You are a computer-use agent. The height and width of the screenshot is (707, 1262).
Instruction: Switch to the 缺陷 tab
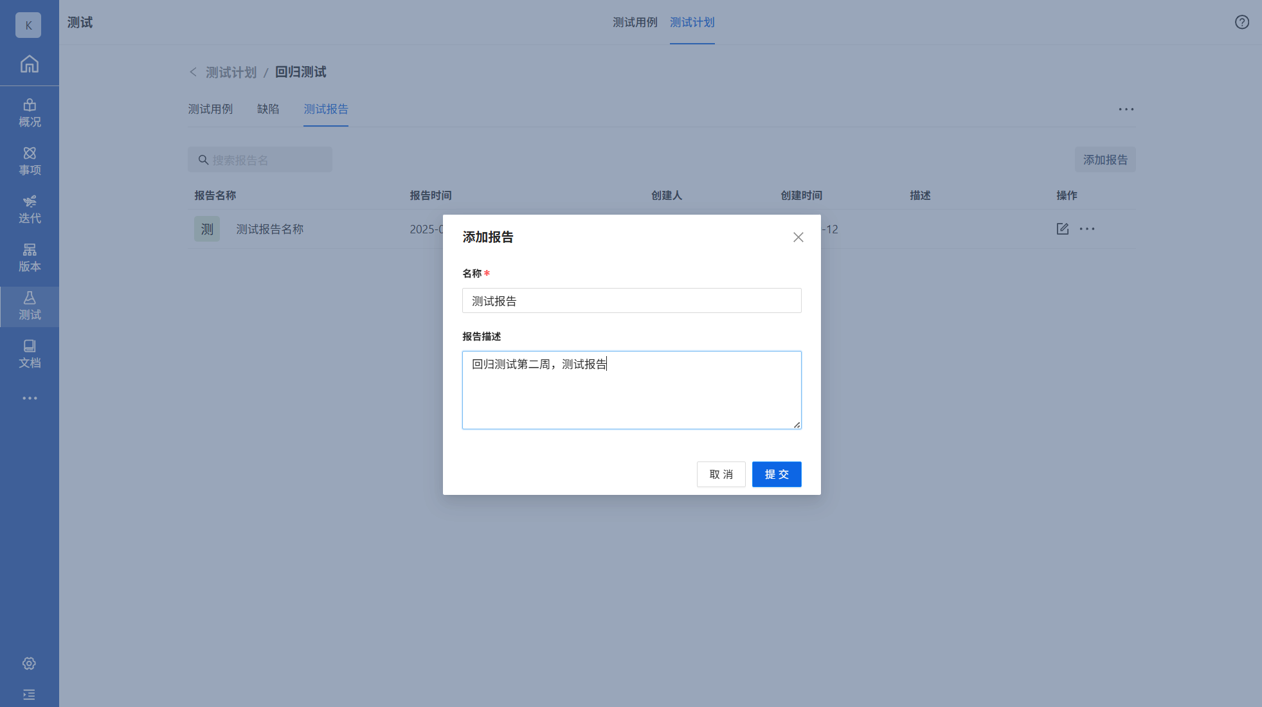(268, 109)
